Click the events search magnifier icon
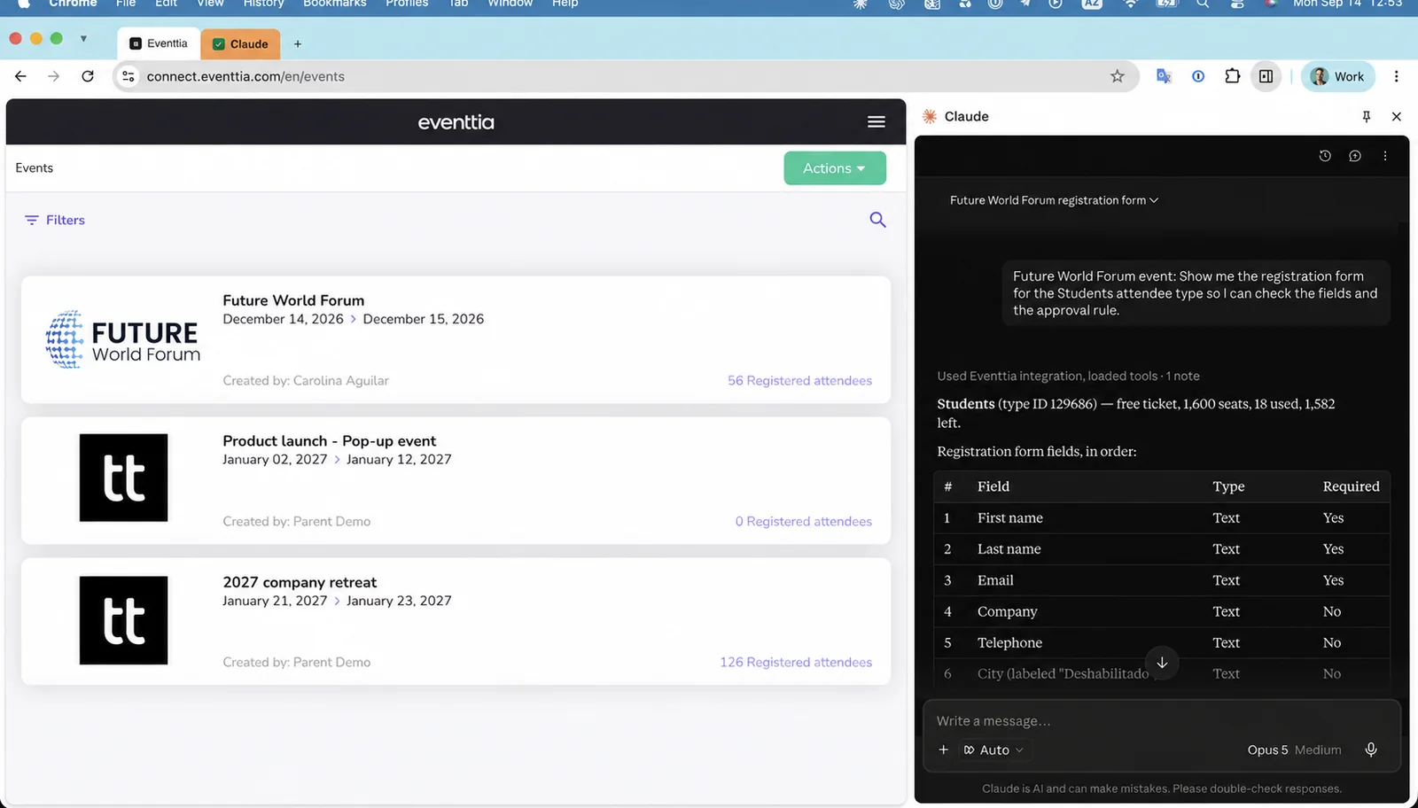 click(x=877, y=220)
